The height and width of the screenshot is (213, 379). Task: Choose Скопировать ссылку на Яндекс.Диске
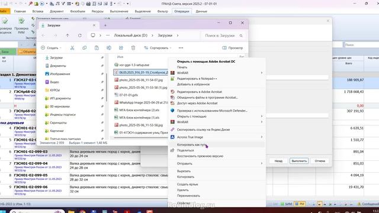(203, 130)
